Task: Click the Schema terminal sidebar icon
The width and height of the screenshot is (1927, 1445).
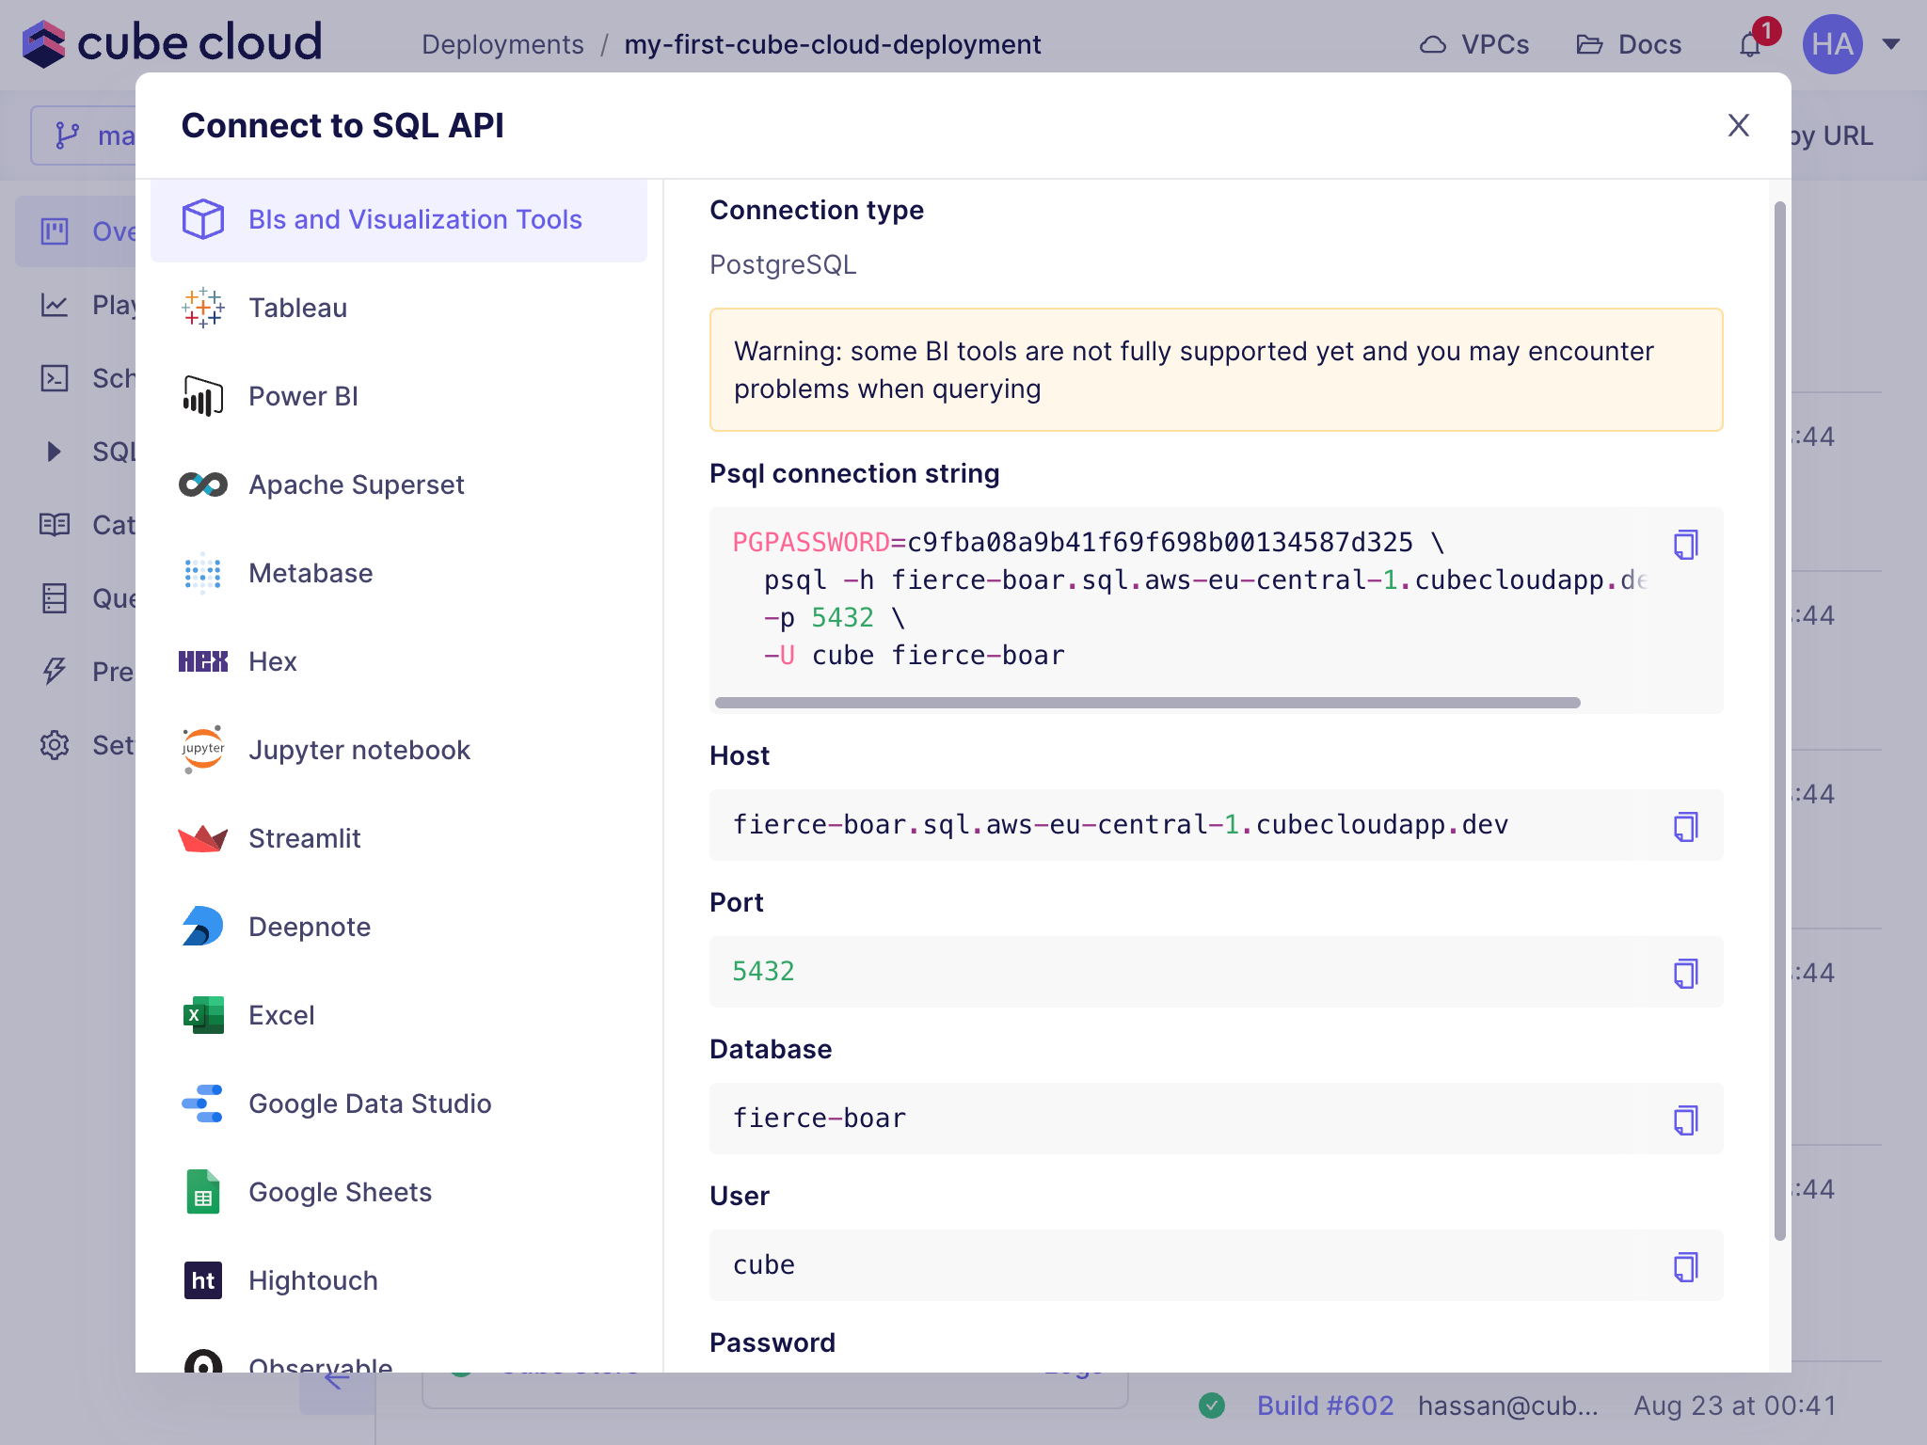Action: [x=55, y=378]
